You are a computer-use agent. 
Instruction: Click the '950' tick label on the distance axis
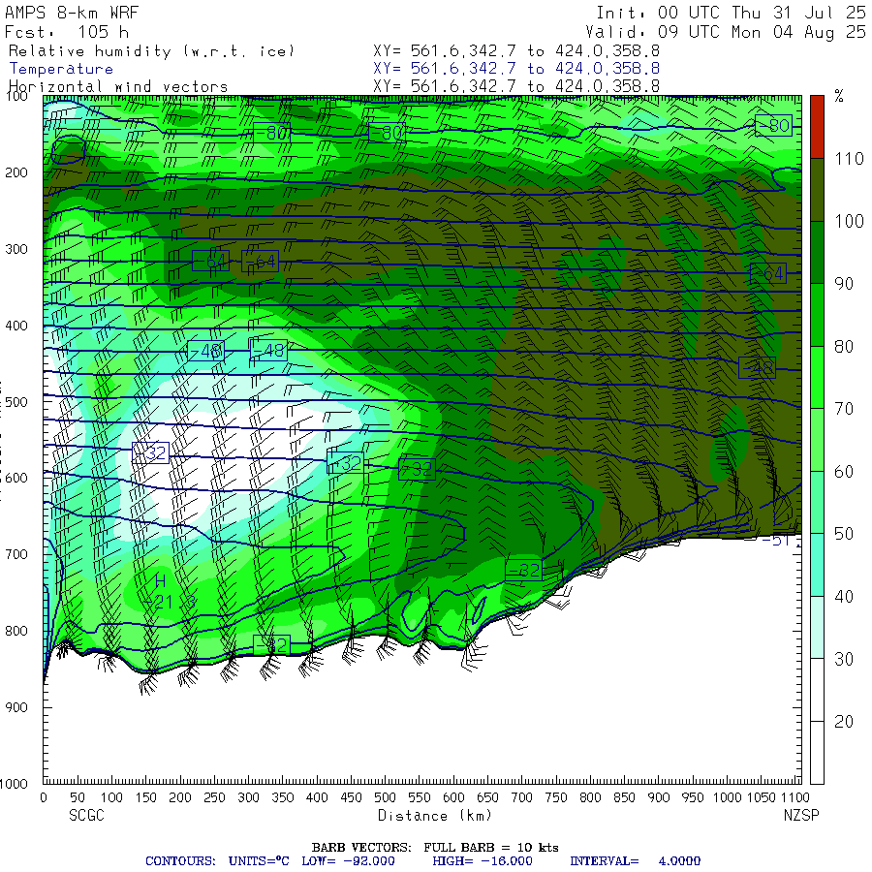click(693, 797)
